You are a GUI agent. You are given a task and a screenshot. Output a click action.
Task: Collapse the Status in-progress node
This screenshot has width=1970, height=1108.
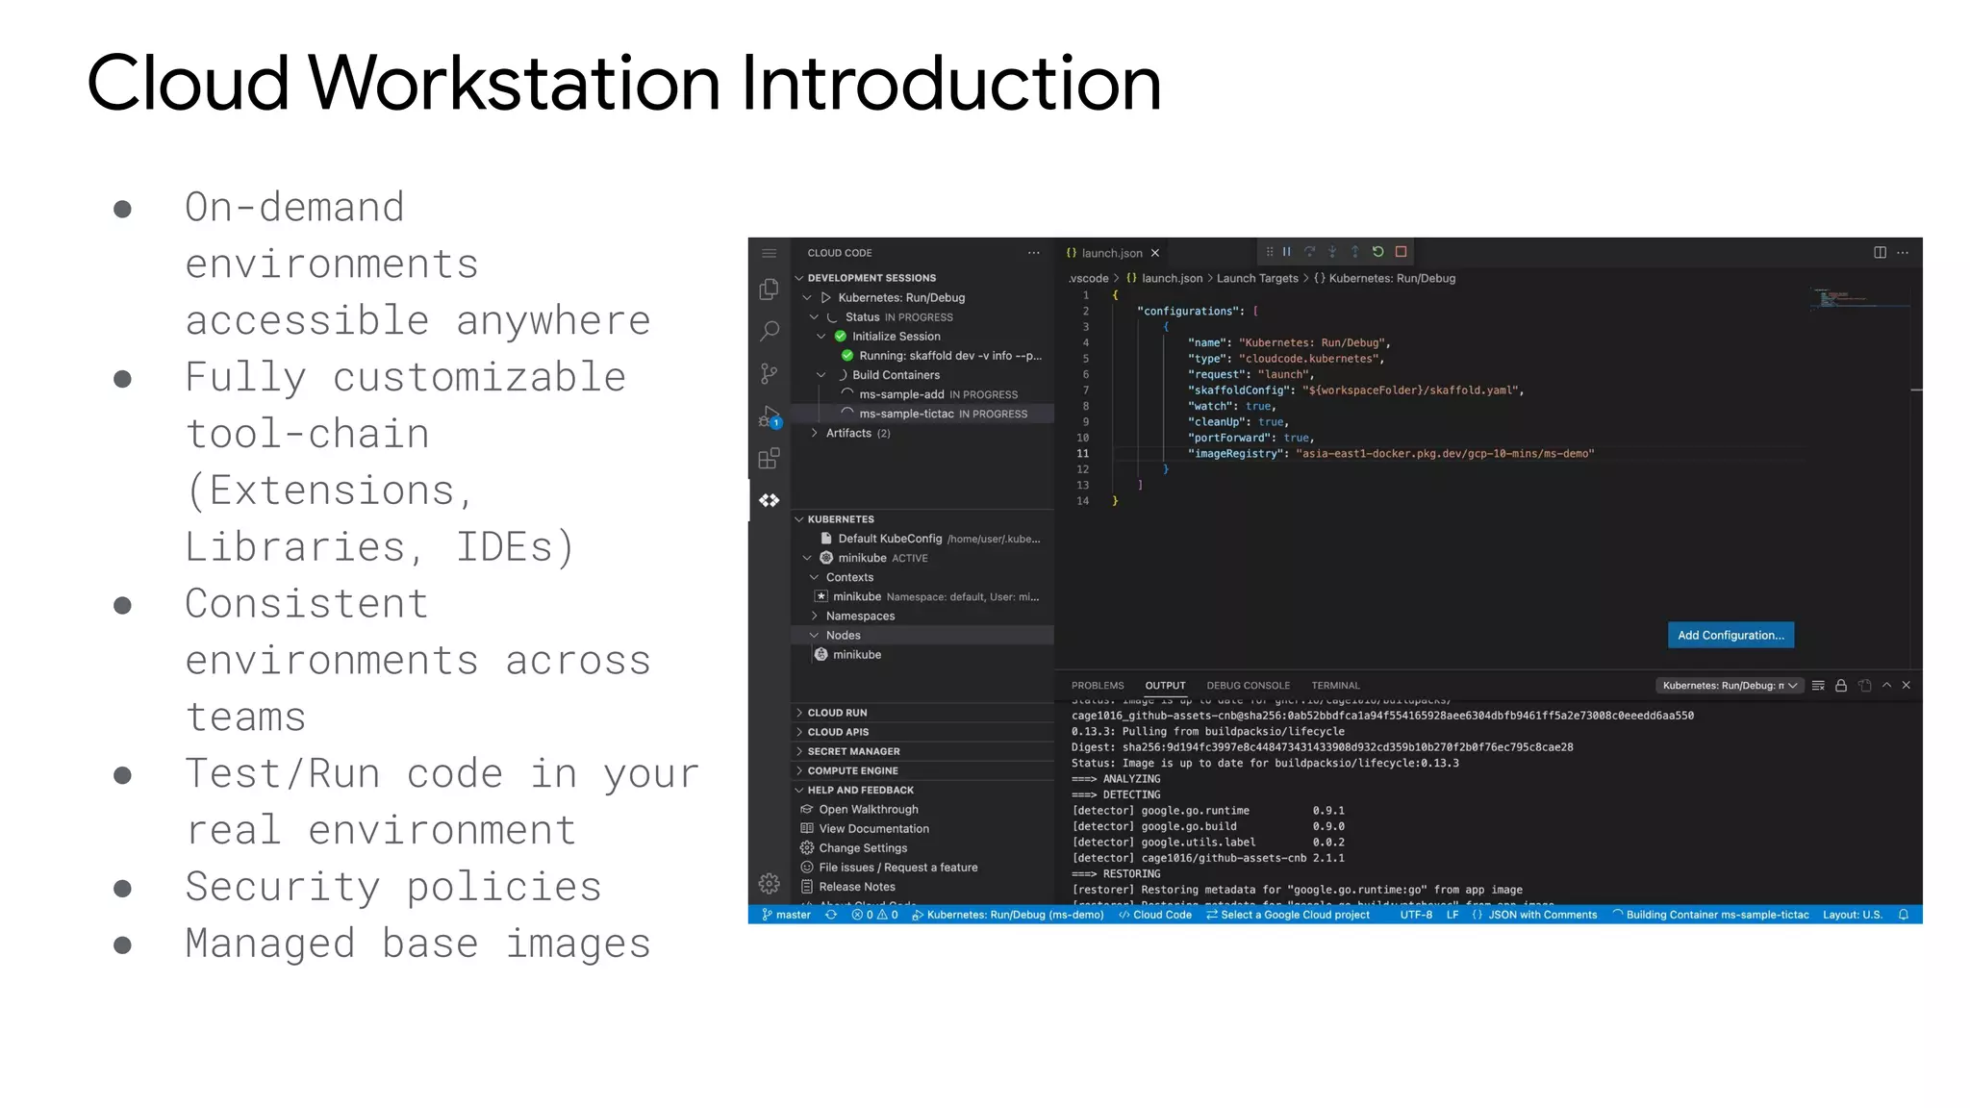point(815,316)
